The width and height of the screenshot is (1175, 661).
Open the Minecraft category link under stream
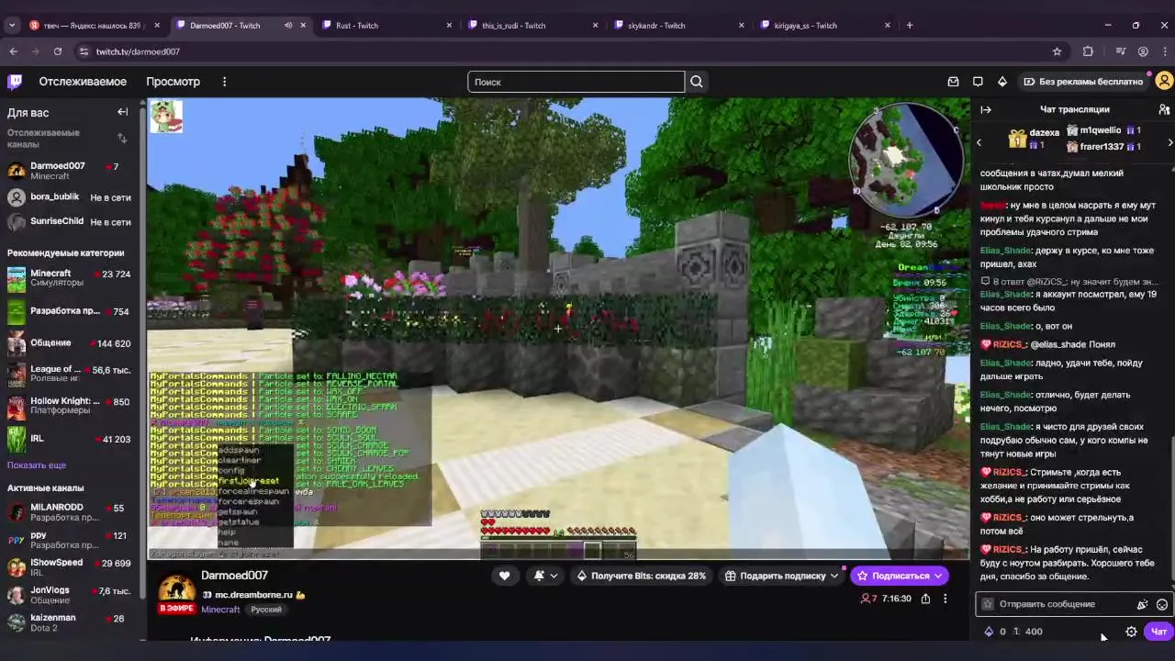click(220, 610)
